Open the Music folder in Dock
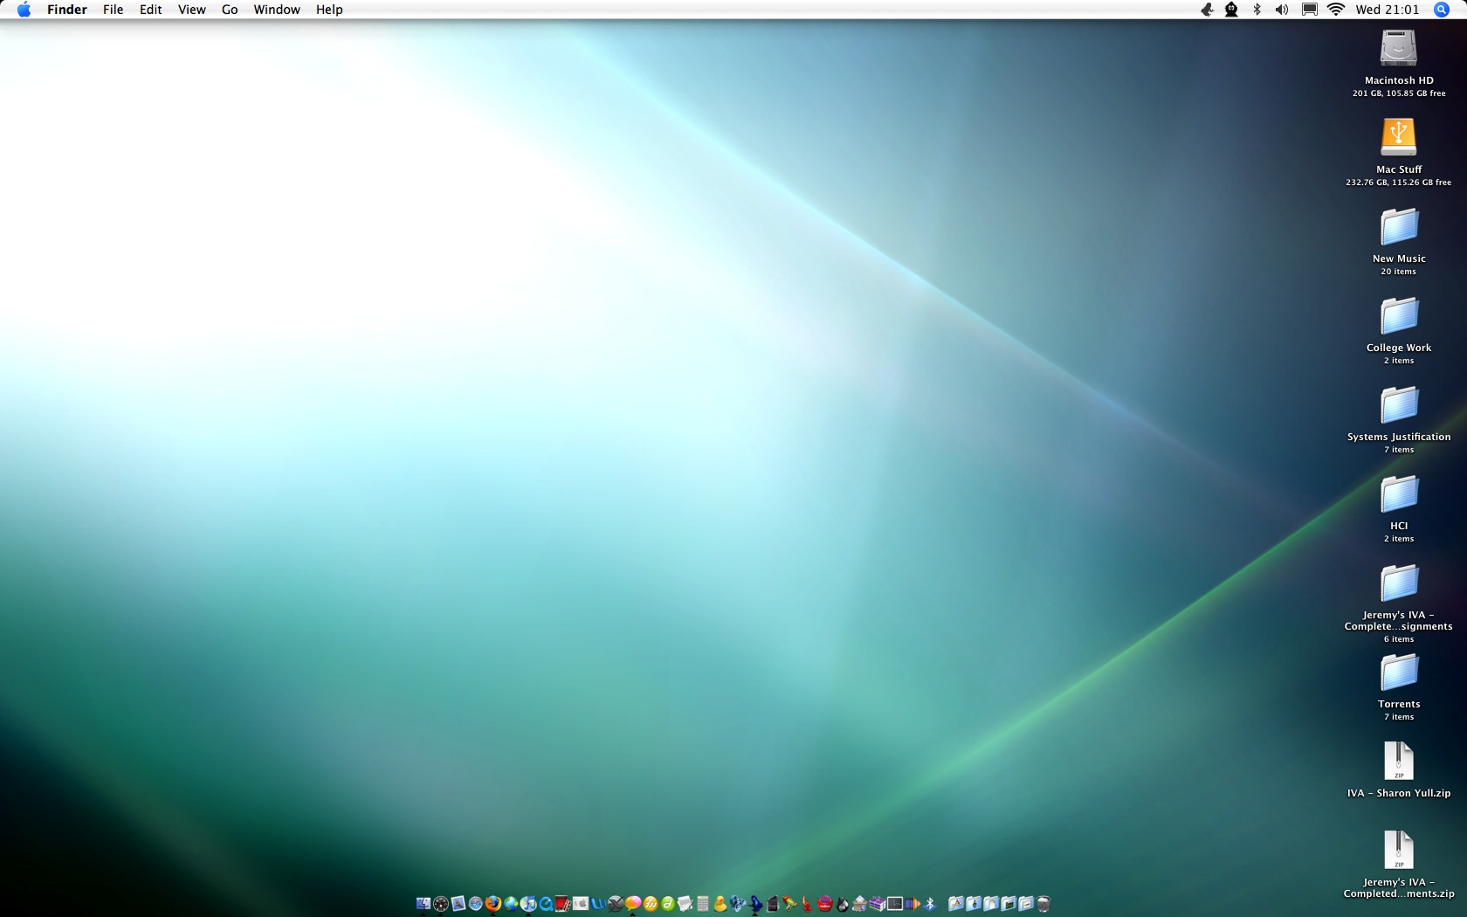 click(x=973, y=904)
